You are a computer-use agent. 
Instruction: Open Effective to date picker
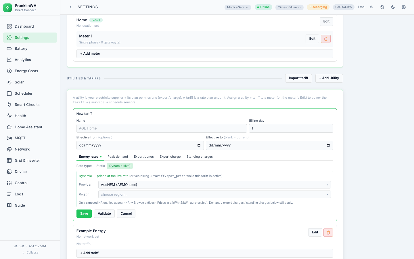(x=328, y=145)
